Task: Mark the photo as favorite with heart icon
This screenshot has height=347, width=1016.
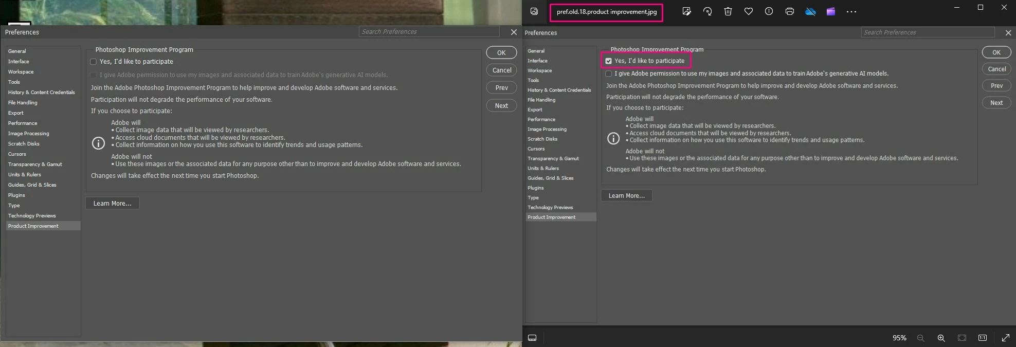Action: (x=749, y=11)
